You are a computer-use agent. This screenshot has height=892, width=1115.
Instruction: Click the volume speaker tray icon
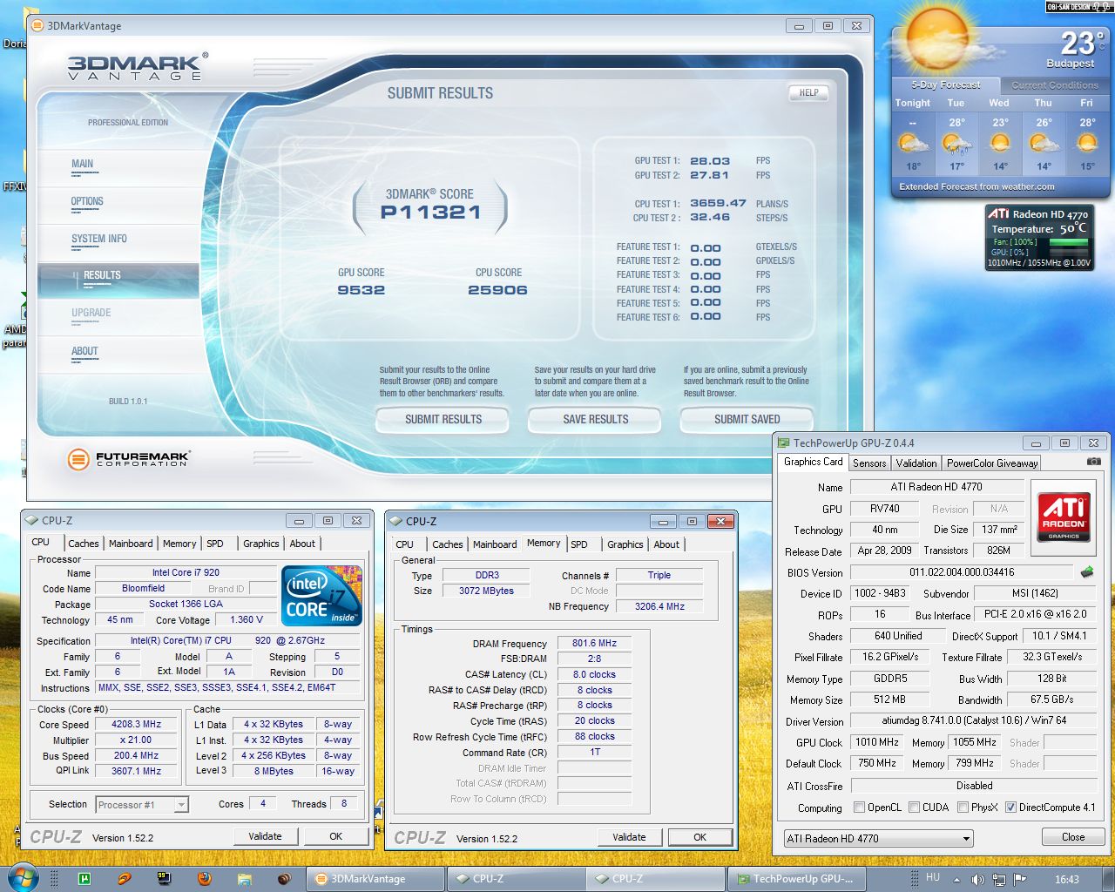[977, 880]
